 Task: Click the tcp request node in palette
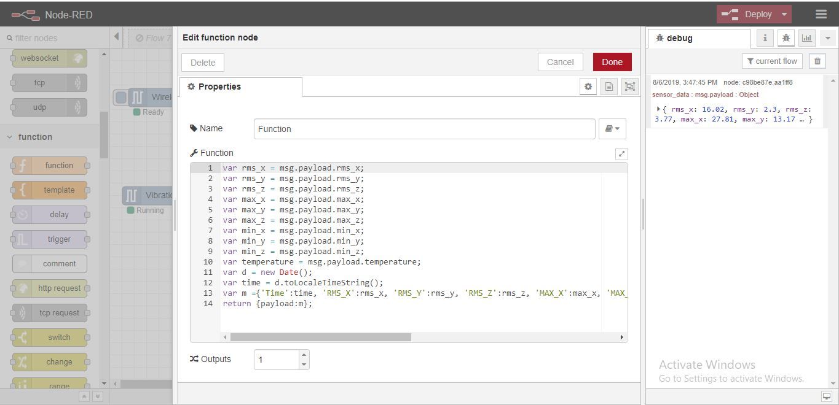pyautogui.click(x=50, y=313)
